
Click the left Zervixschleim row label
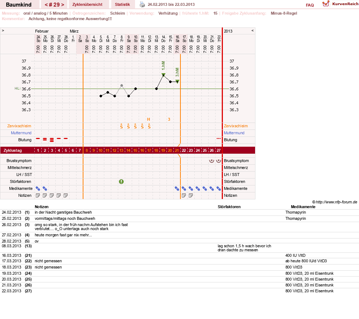click(x=19, y=126)
